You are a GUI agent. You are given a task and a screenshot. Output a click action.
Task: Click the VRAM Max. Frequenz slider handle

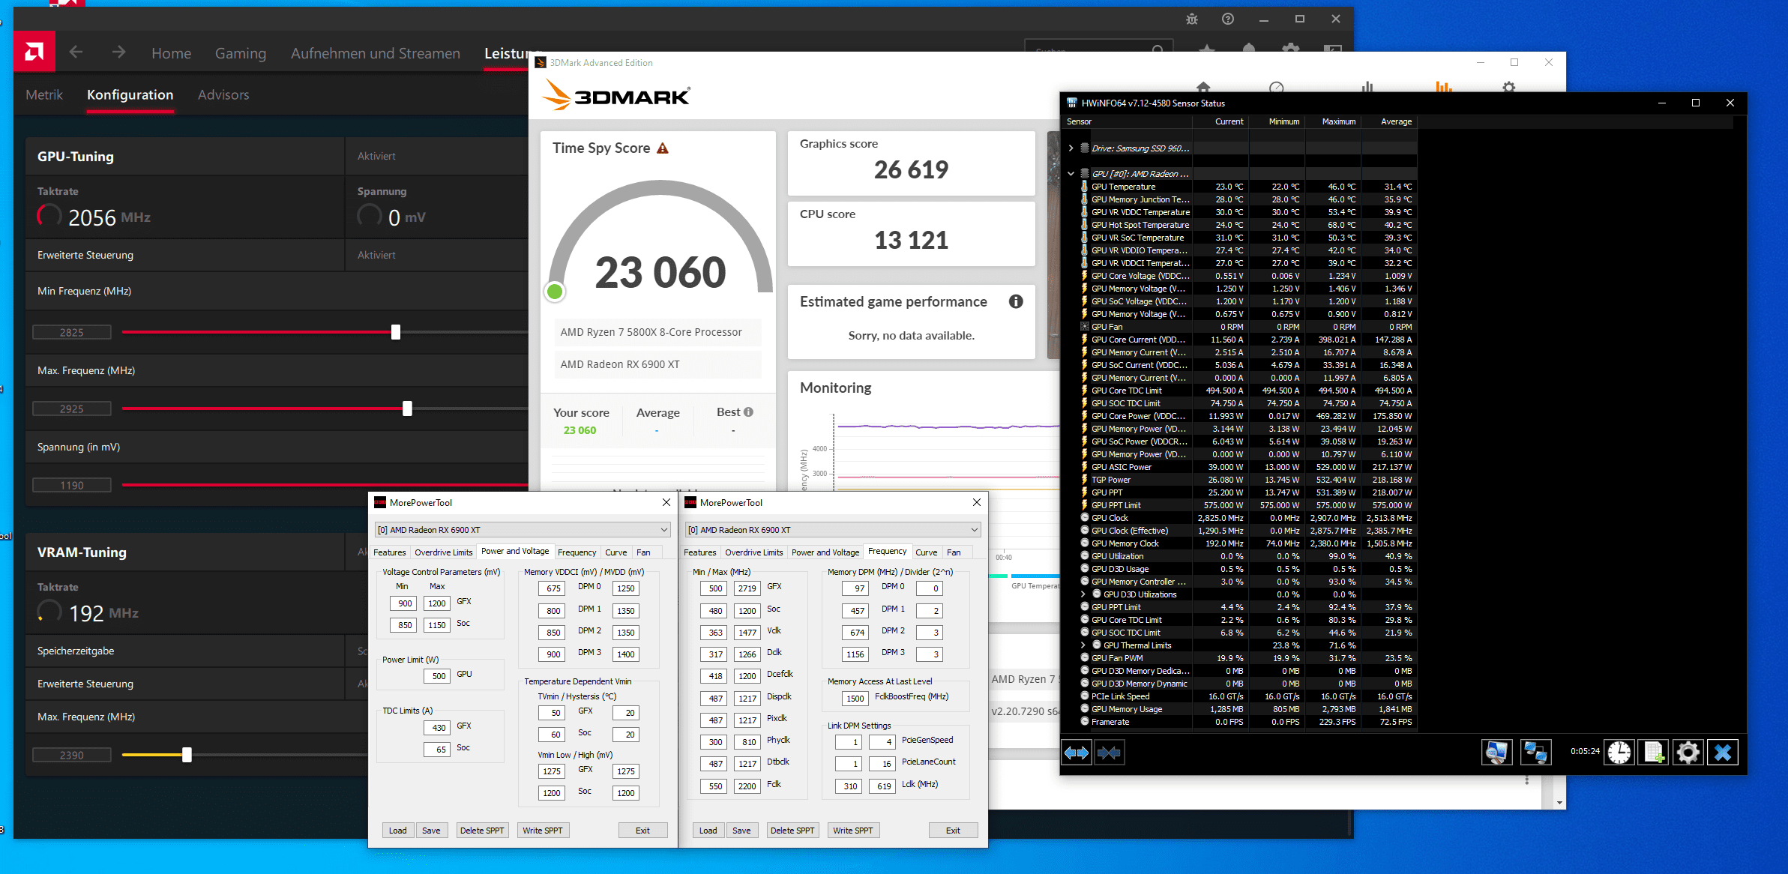pyautogui.click(x=187, y=756)
